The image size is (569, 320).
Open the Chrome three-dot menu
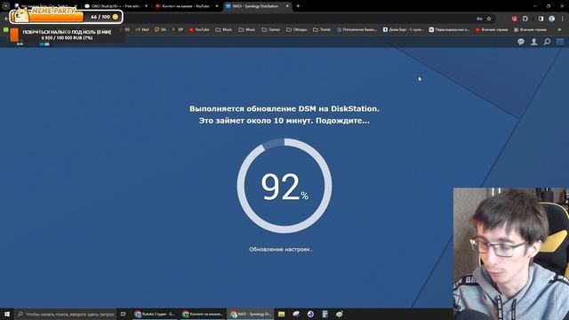point(563,19)
